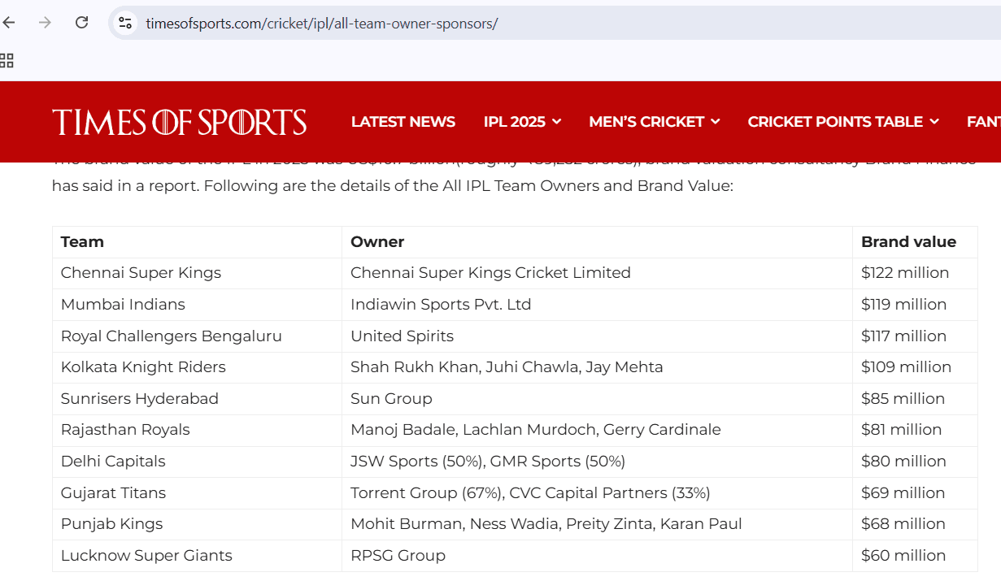Screen dimensions: 1001x581
Task: Select IPL 2025 in the navigation bar
Action: tap(515, 121)
